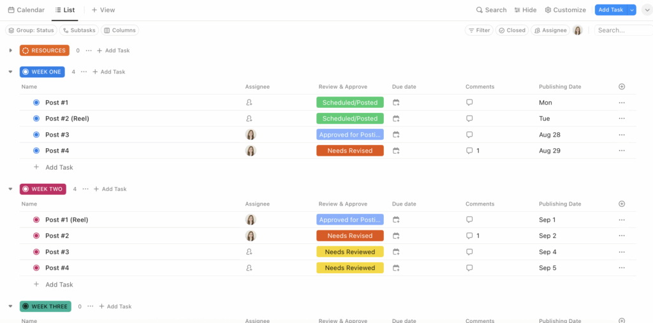
Task: Open the Subtasks options
Action: (x=79, y=31)
